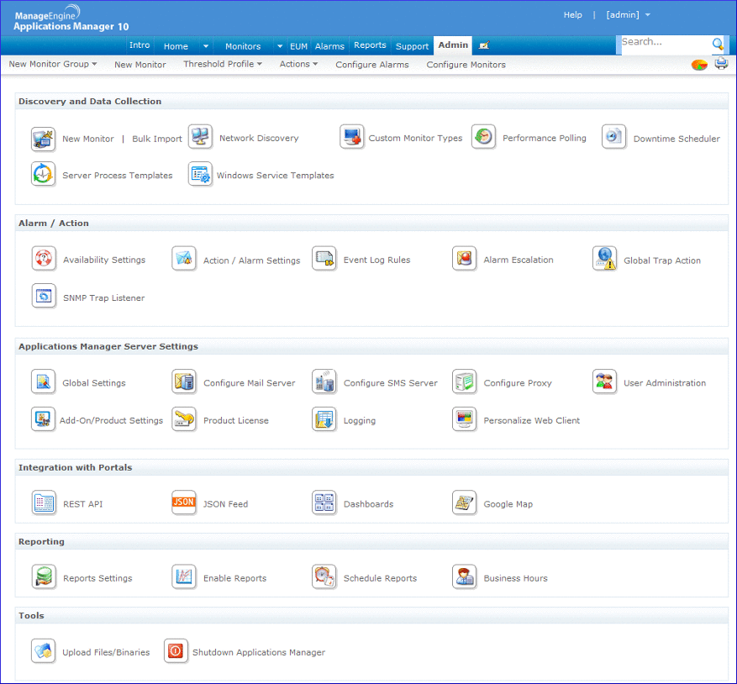The width and height of the screenshot is (737, 684).
Task: Go to the Home tab
Action: 176,46
